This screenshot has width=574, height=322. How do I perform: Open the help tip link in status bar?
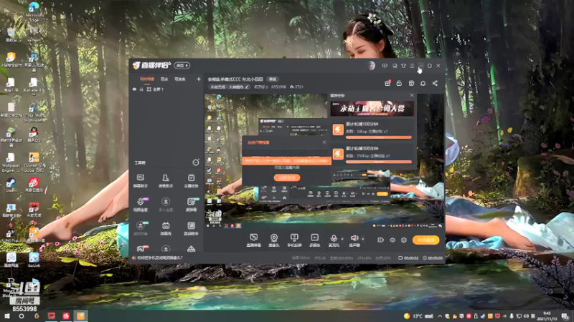[x=157, y=258]
